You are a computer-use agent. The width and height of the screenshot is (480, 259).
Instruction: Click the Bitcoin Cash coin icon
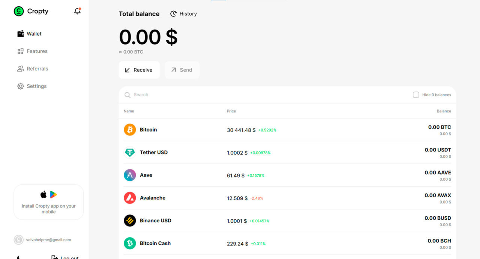[130, 243]
